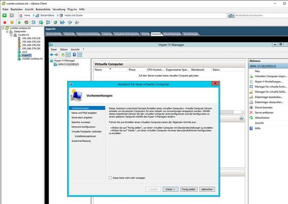Click the 'Weiter >' button in the wizard
This screenshot has height=204, width=288.
coord(171,189)
